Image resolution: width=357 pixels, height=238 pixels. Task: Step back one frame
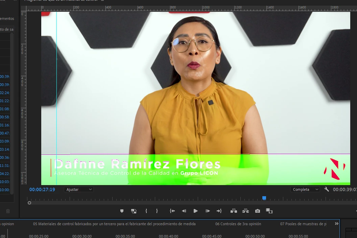(184, 211)
